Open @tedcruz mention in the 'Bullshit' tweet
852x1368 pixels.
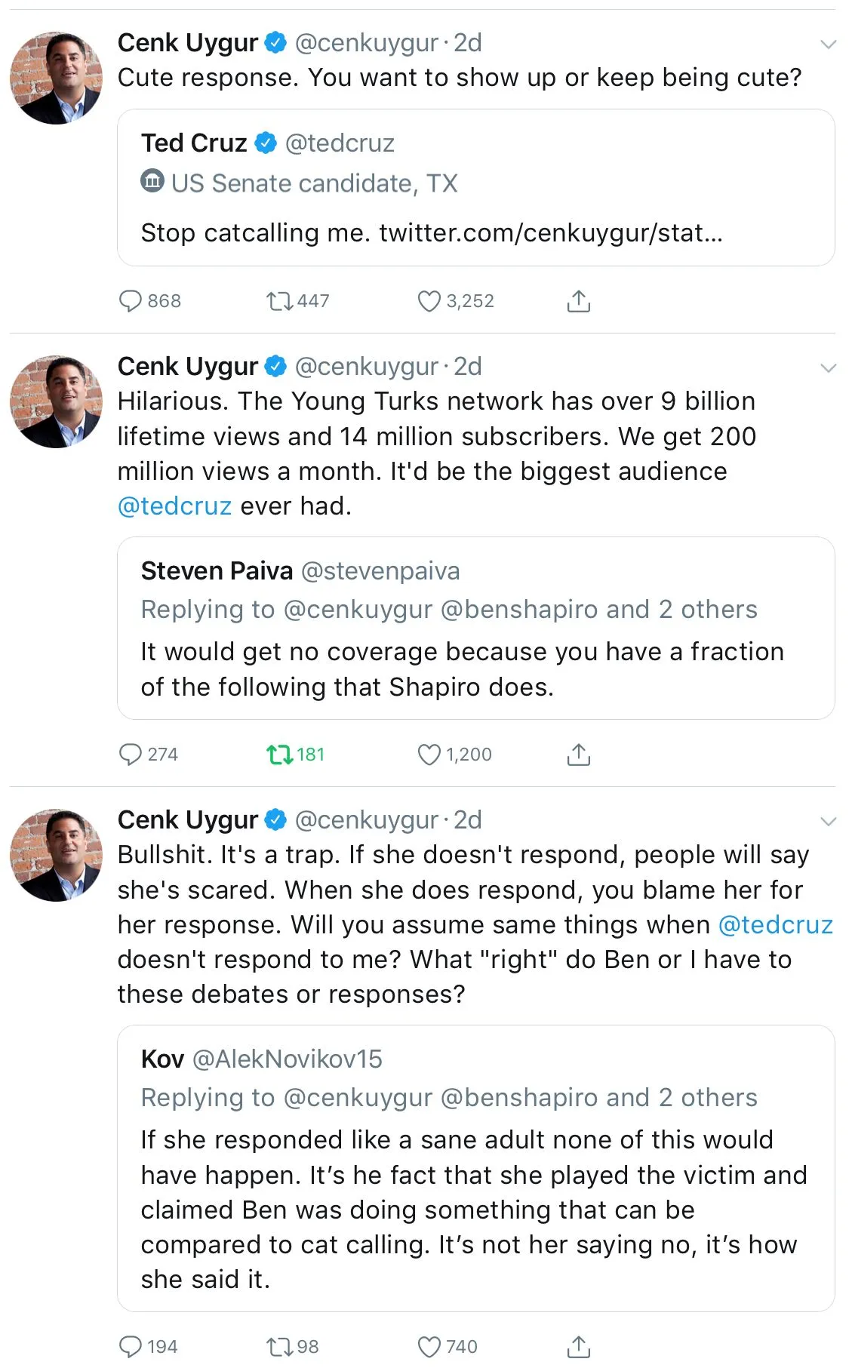pyautogui.click(x=775, y=924)
